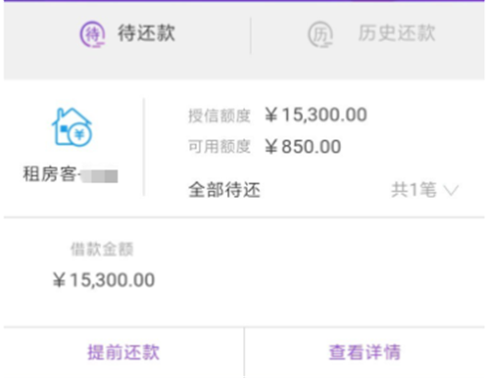The image size is (490, 378).
Task: Tap the 提前还款 button
Action: (123, 353)
